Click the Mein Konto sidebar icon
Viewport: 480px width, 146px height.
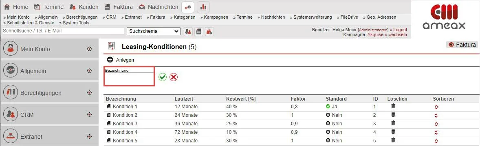tap(11, 49)
